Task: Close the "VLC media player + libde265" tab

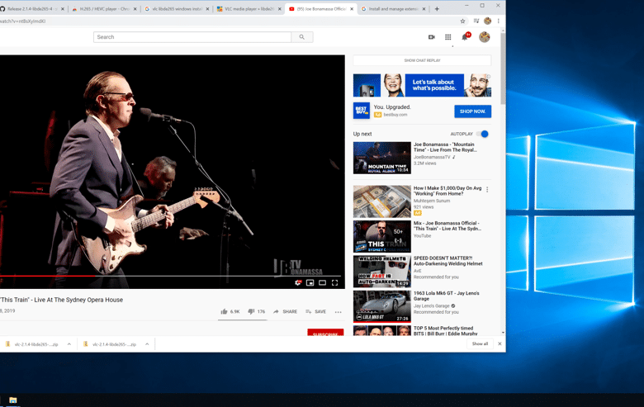Action: click(280, 8)
